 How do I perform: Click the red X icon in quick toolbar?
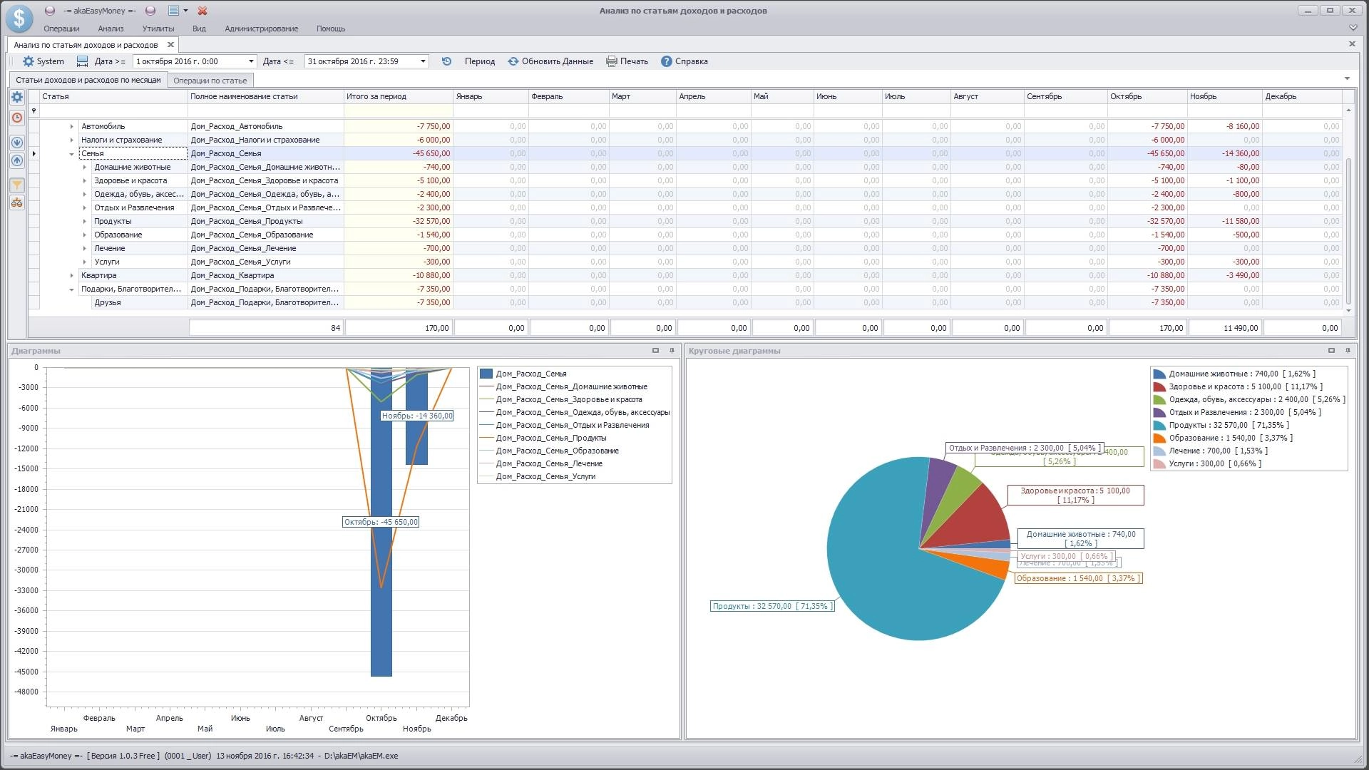[x=202, y=11]
